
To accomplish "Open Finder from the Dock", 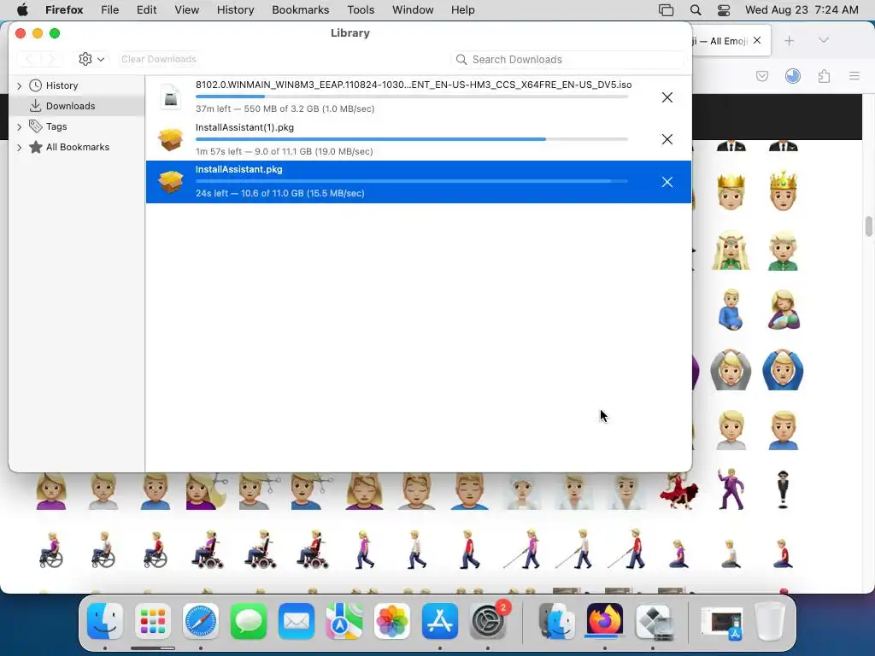I will [105, 621].
